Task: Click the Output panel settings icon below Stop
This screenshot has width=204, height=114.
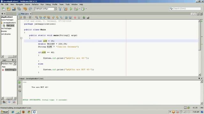Action: (x=20, y=91)
